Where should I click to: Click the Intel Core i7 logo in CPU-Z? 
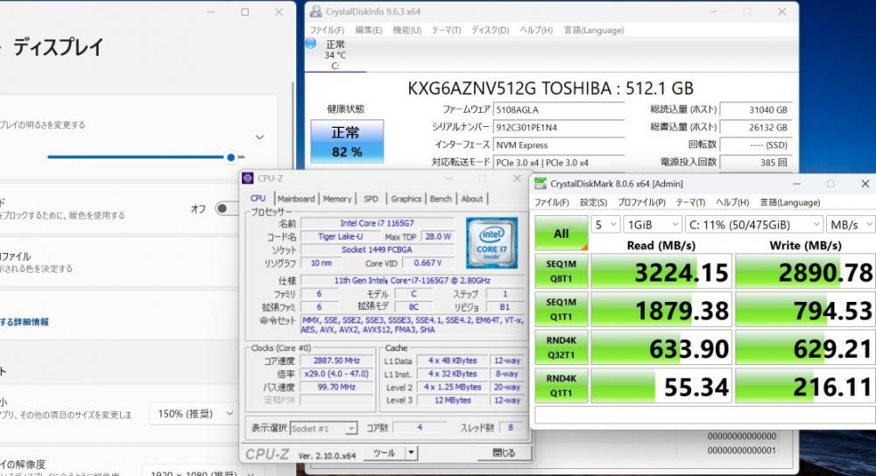point(491,242)
